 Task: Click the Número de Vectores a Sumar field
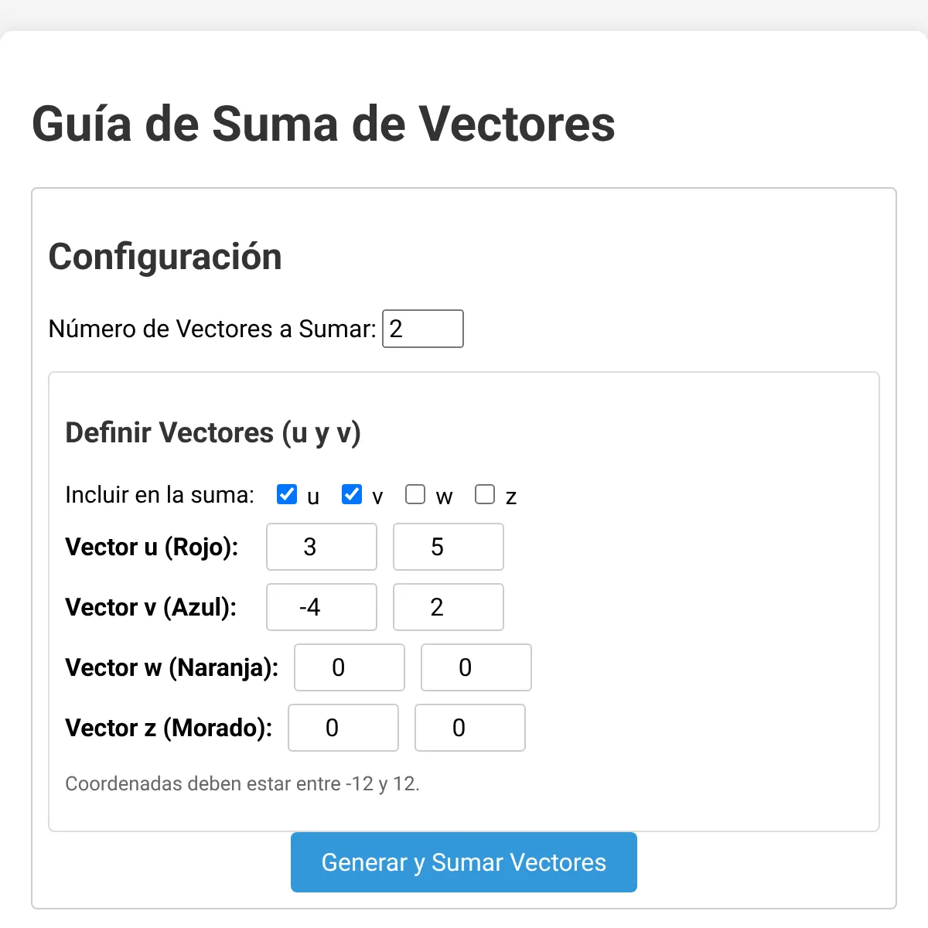(x=423, y=329)
